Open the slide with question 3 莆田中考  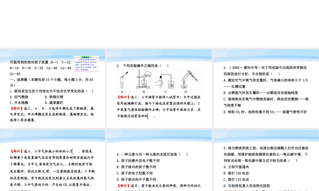point(266,88)
